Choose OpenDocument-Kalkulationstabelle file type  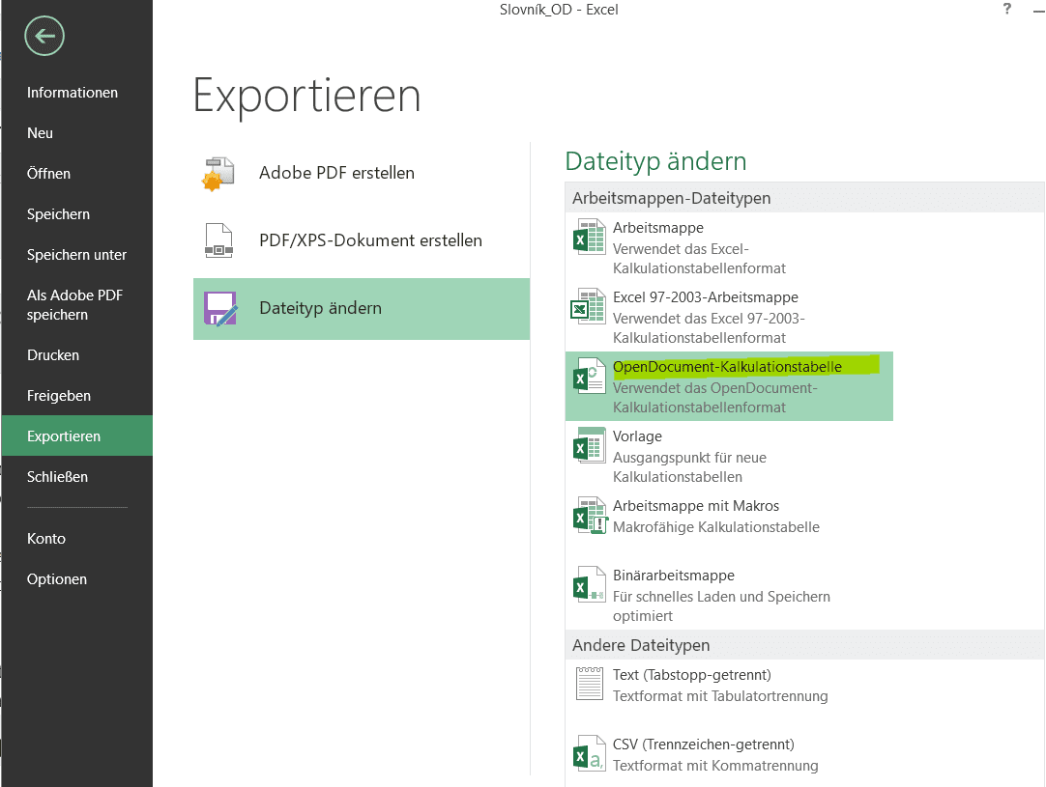[x=729, y=386]
